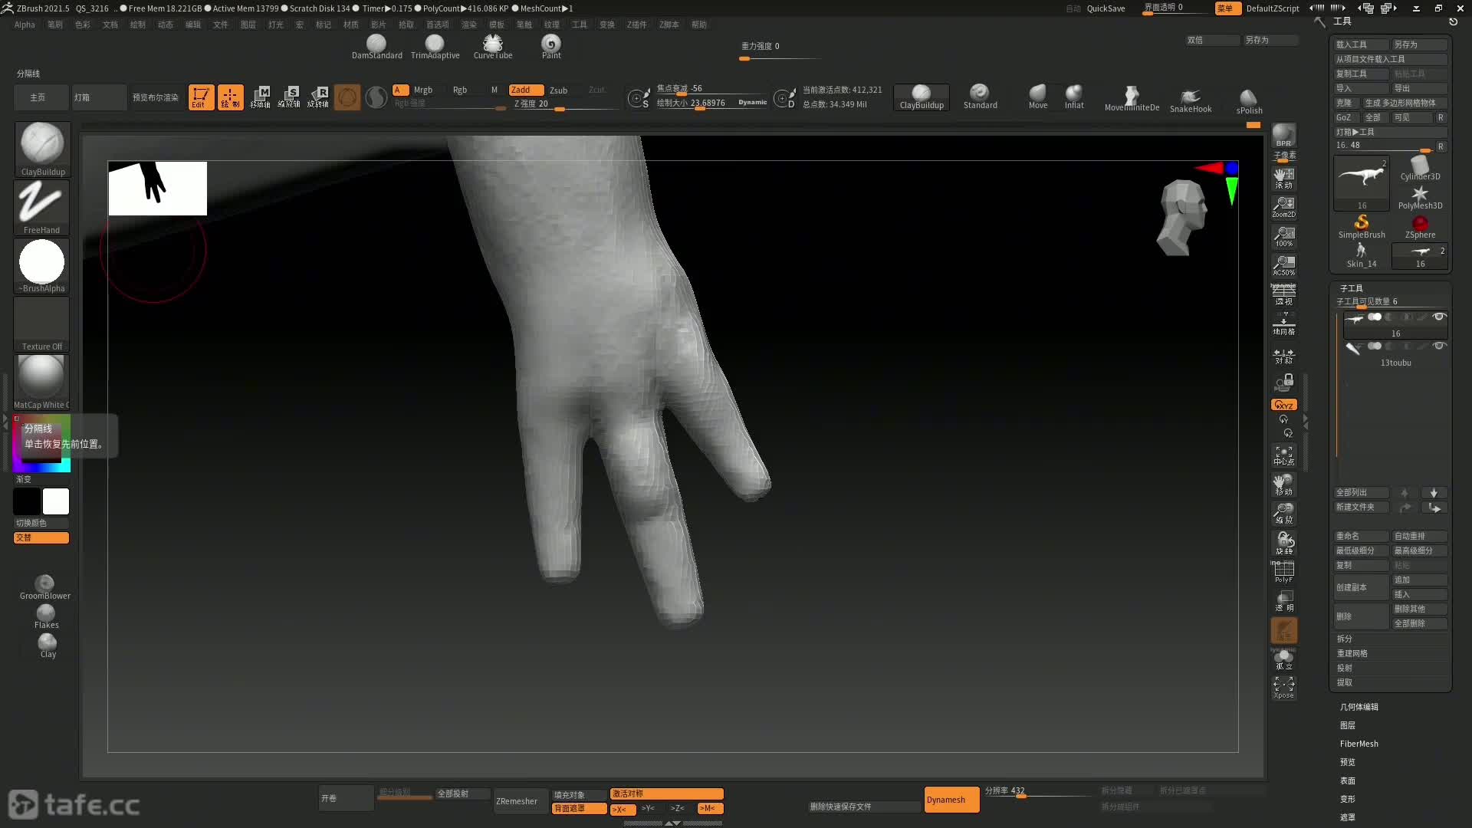Click 载入工具 load tool button
The image size is (1472, 828).
1361,44
